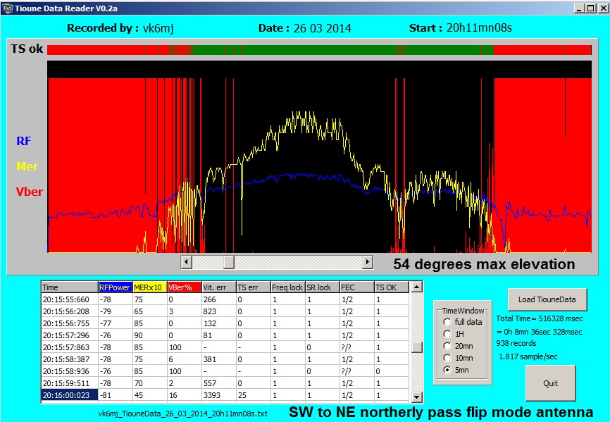Select the 5mn time window option
The image size is (610, 422).
tap(447, 370)
